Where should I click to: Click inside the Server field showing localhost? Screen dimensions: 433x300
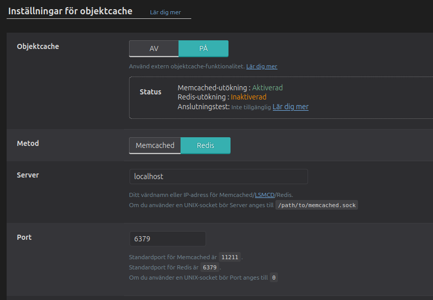(x=218, y=177)
